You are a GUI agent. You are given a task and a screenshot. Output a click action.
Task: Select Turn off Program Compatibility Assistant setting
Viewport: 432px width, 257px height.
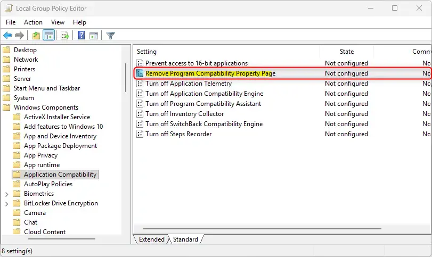click(203, 104)
